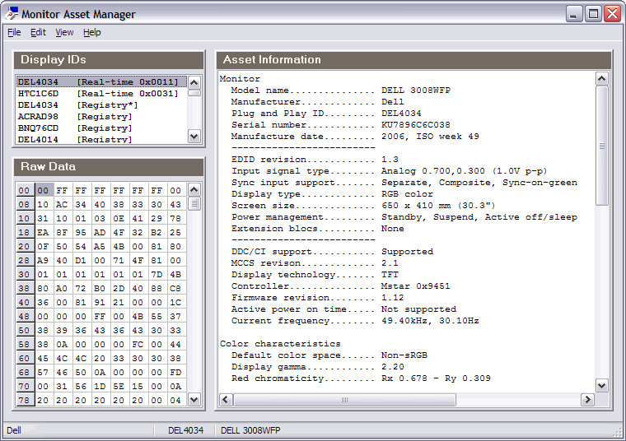Select ACRAD98 Registry display entry

101,117
